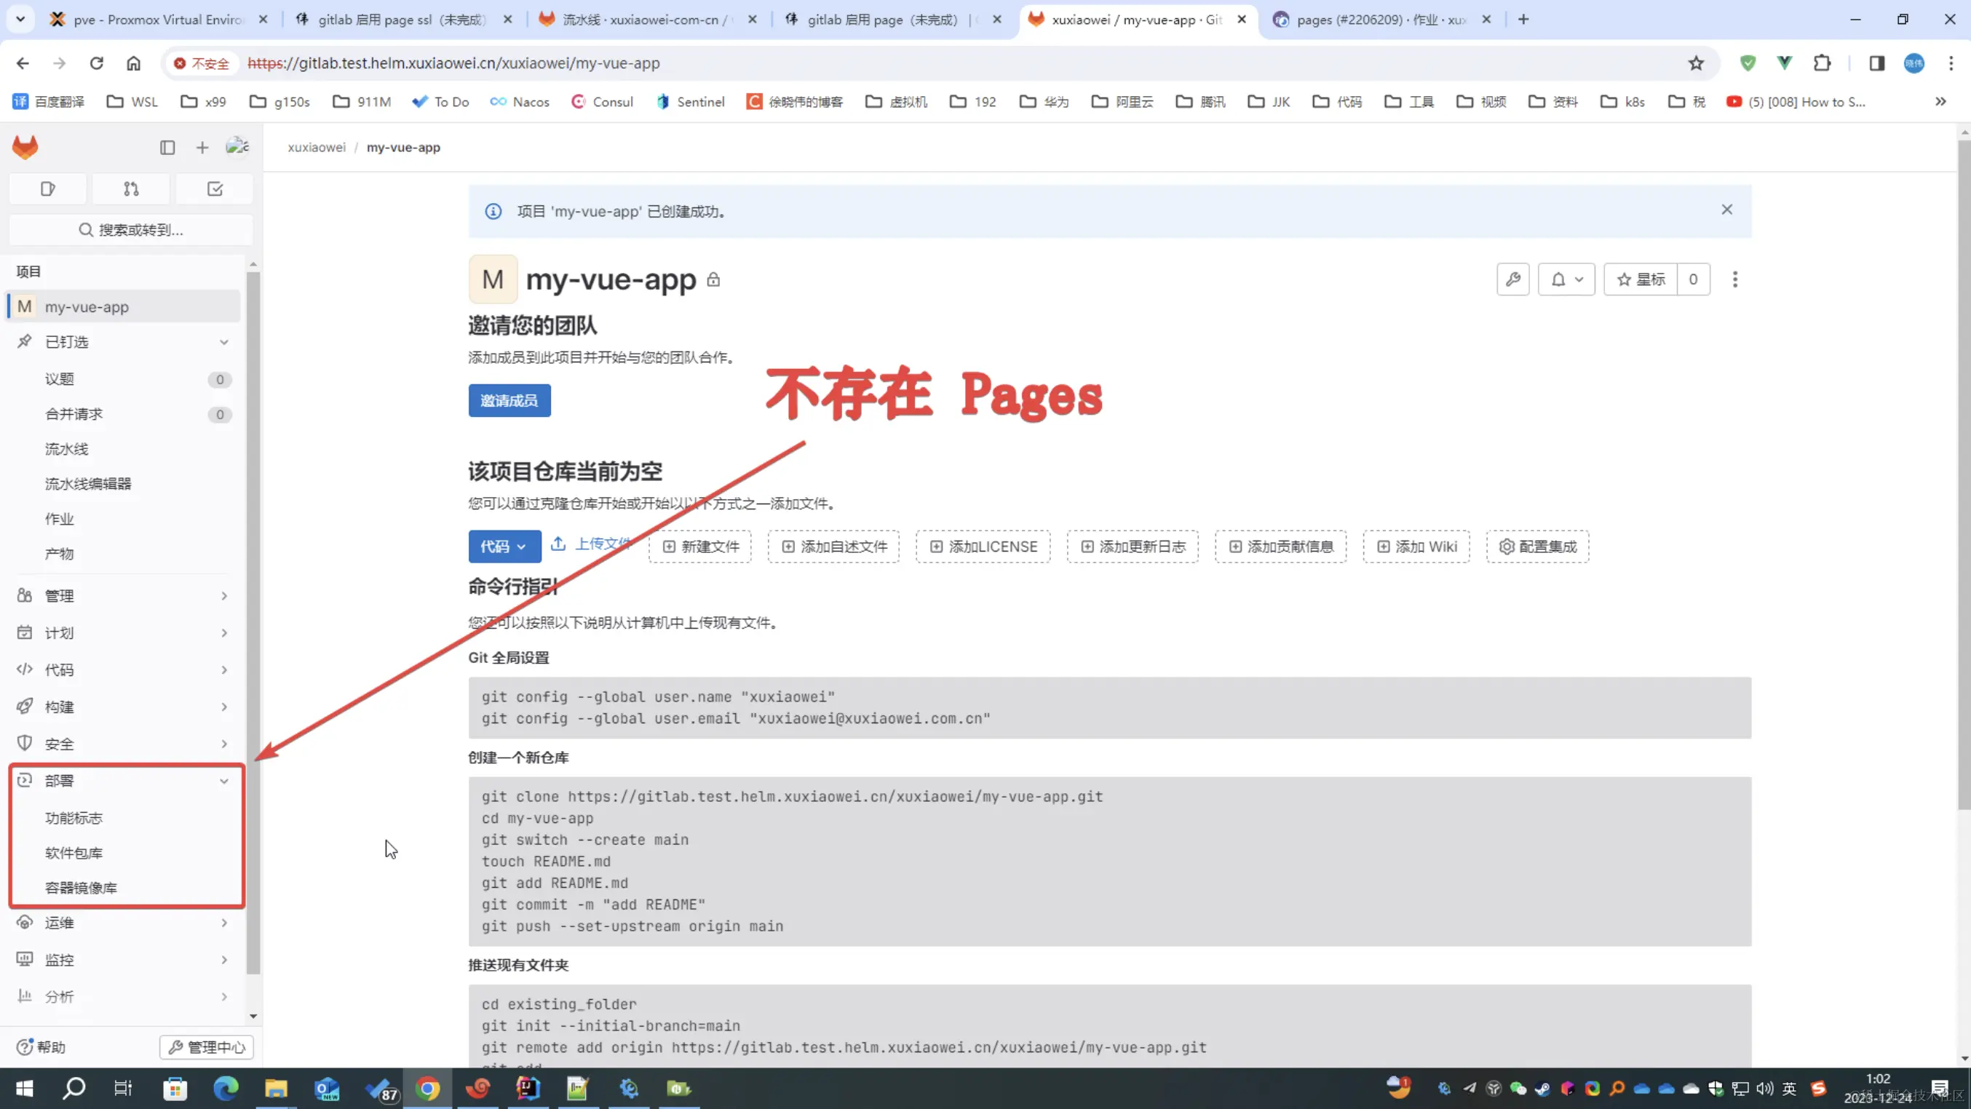Open the project three-dot actions menu

click(x=1734, y=279)
